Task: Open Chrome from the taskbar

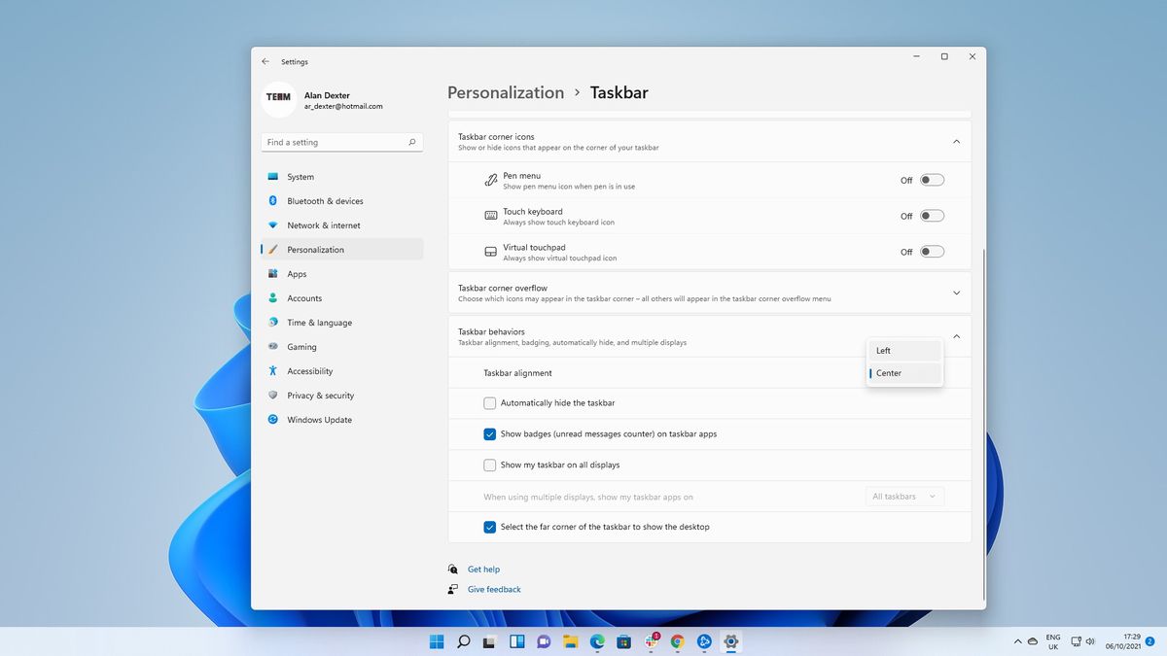Action: tap(677, 641)
